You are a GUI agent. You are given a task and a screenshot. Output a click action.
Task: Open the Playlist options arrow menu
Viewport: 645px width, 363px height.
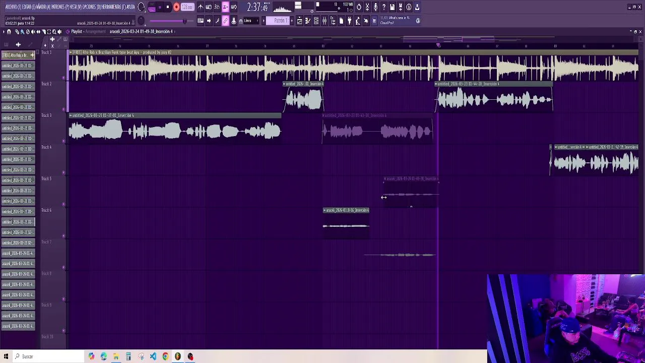pos(3,32)
